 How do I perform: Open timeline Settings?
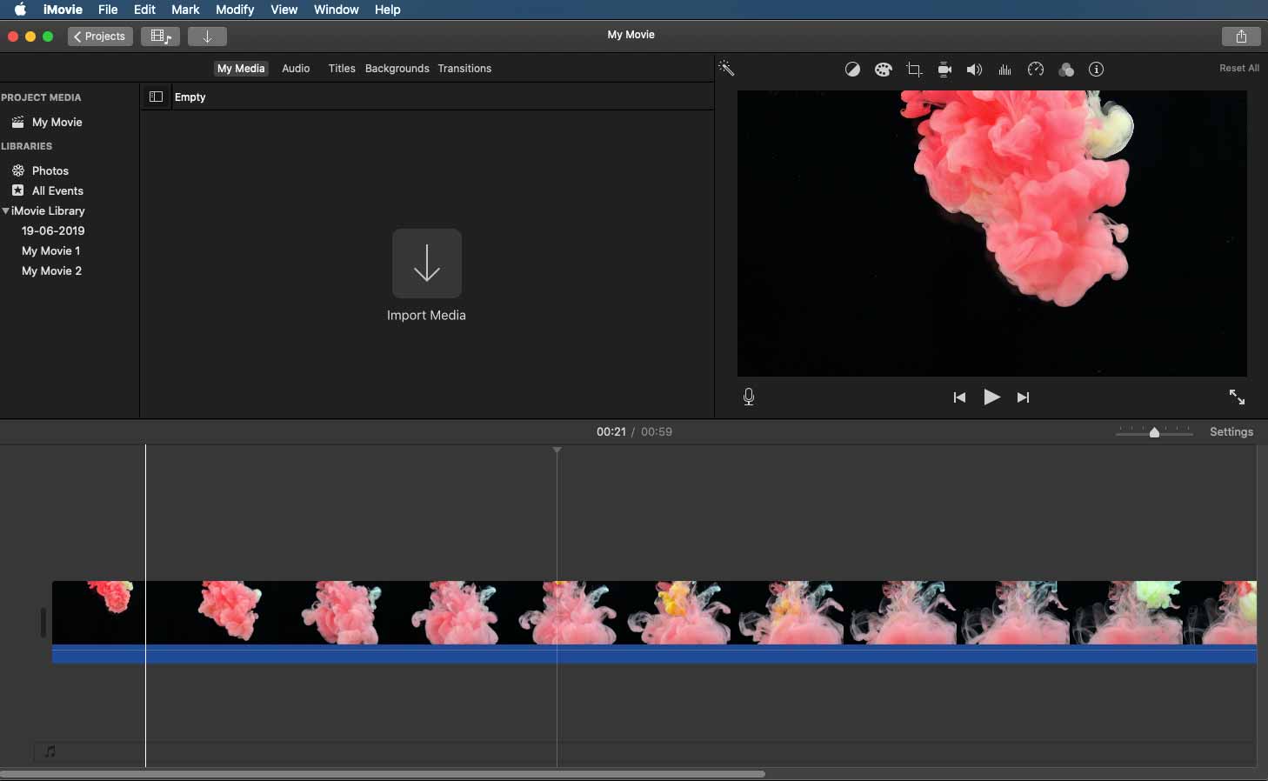[1231, 431]
